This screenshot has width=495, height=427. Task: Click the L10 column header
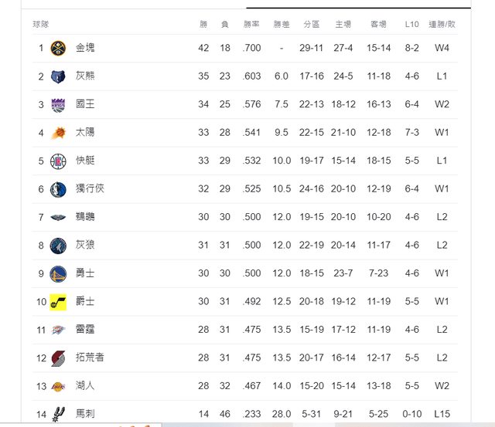pos(411,24)
